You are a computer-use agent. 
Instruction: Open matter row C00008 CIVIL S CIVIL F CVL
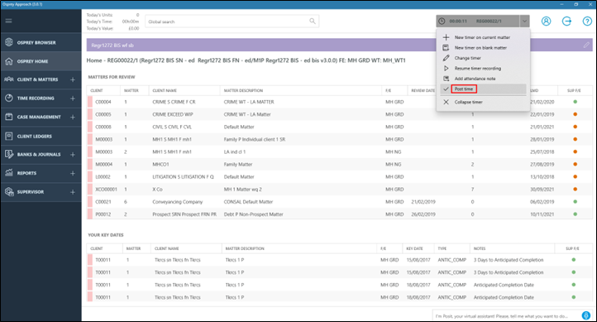[x=339, y=127]
